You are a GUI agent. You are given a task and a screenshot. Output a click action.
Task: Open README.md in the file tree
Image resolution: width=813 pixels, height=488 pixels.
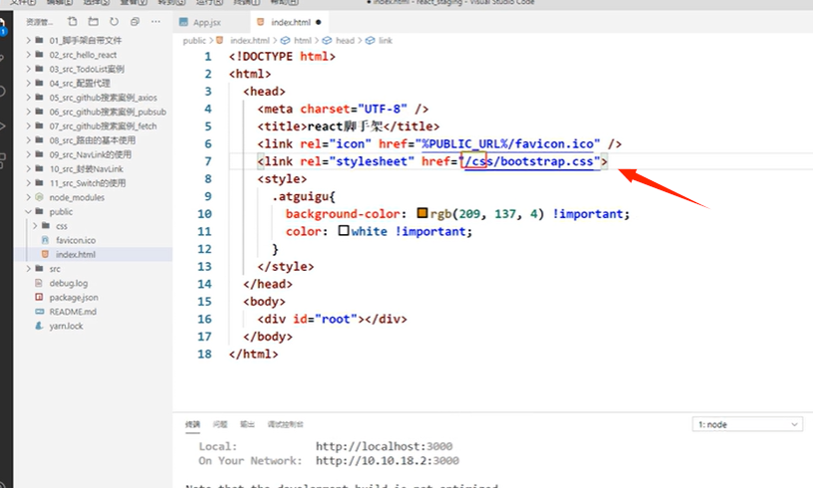(73, 312)
